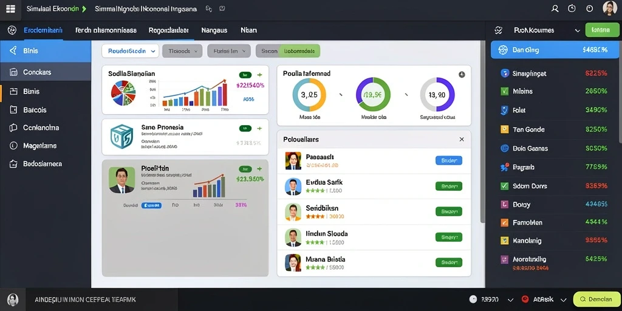Toggle the green badge on Sodlla Bianalian card
Screen dimensions: 622x311
245,75
